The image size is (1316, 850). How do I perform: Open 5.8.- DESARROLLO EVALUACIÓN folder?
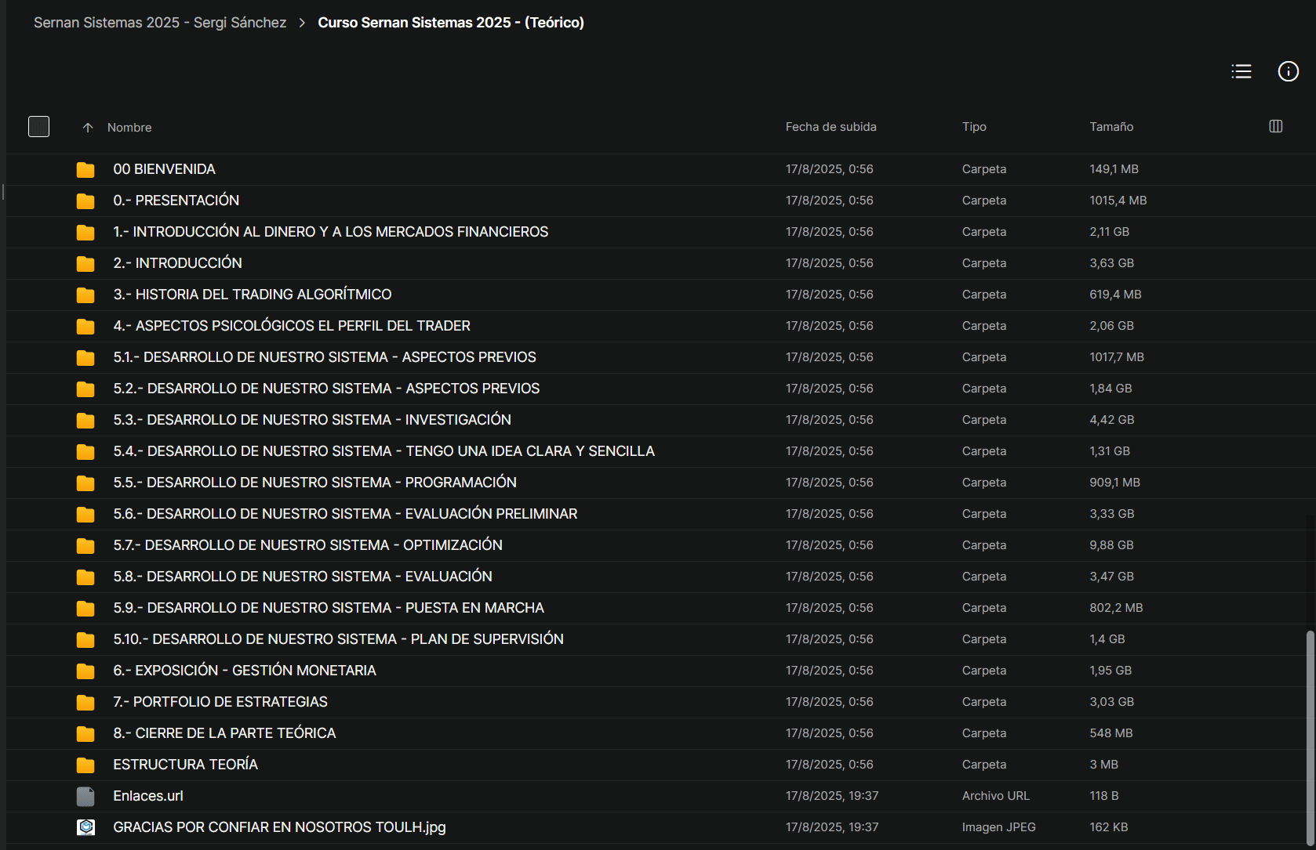pos(303,577)
